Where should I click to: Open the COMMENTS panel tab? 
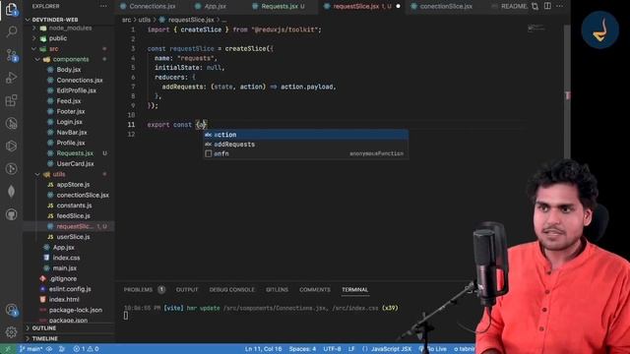click(x=315, y=289)
